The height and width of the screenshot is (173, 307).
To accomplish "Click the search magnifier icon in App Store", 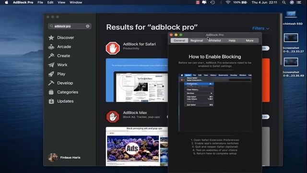I will (51, 26).
